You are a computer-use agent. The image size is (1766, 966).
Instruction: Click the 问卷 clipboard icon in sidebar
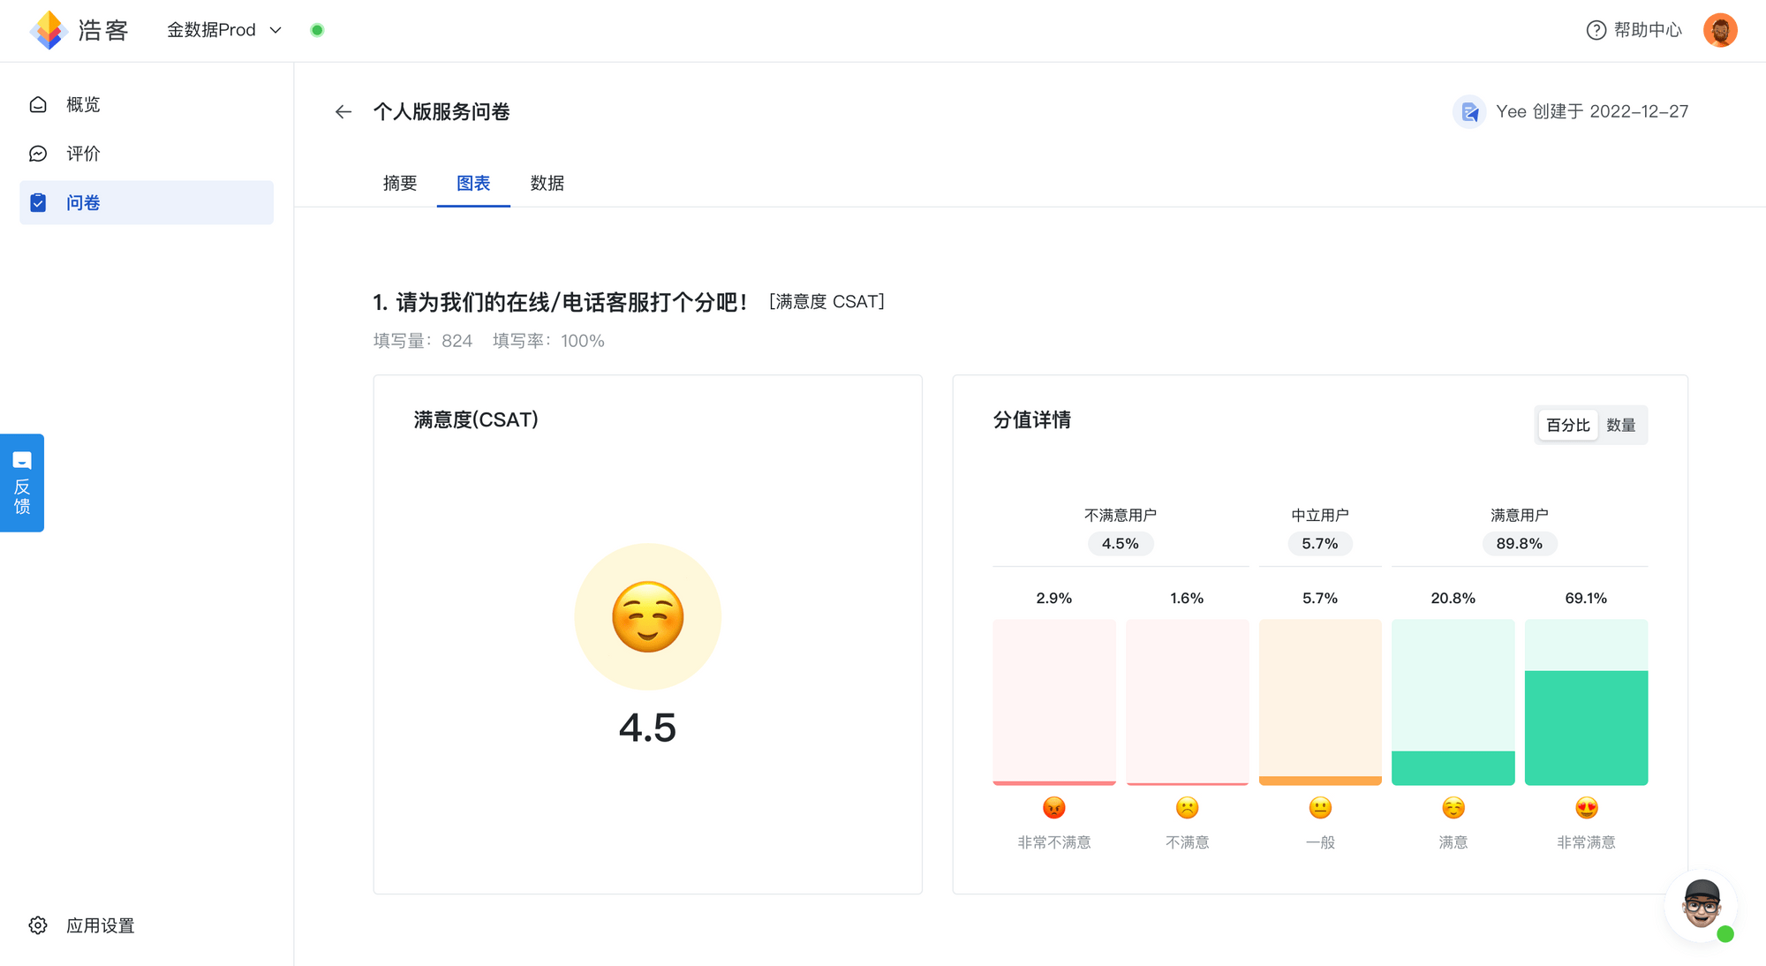coord(38,202)
